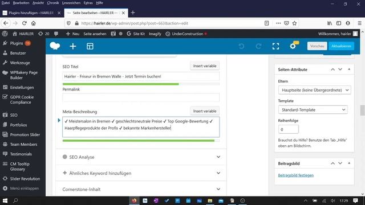This screenshot has width=365, height=205.
Task: Click Aktualisieren button
Action: click(341, 46)
